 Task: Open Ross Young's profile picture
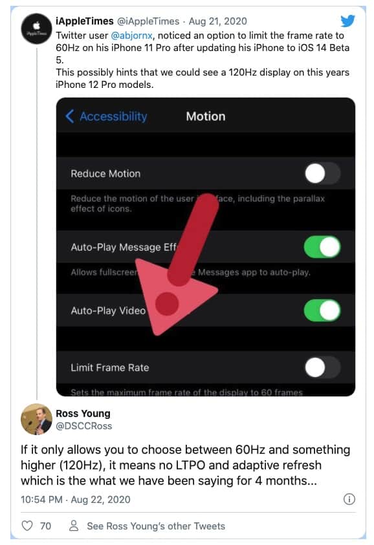point(36,419)
